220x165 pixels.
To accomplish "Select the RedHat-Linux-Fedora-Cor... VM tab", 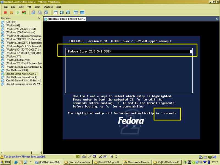I will pos(65,19).
